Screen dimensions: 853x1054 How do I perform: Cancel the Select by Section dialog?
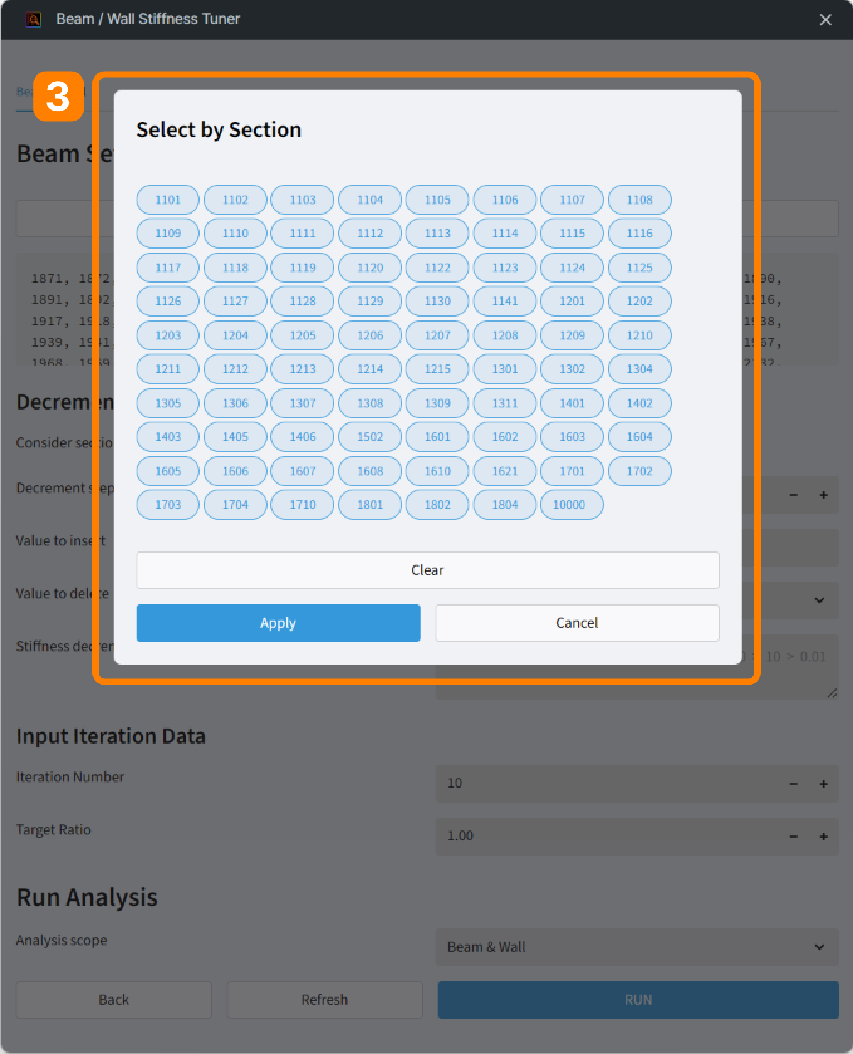[x=577, y=623]
